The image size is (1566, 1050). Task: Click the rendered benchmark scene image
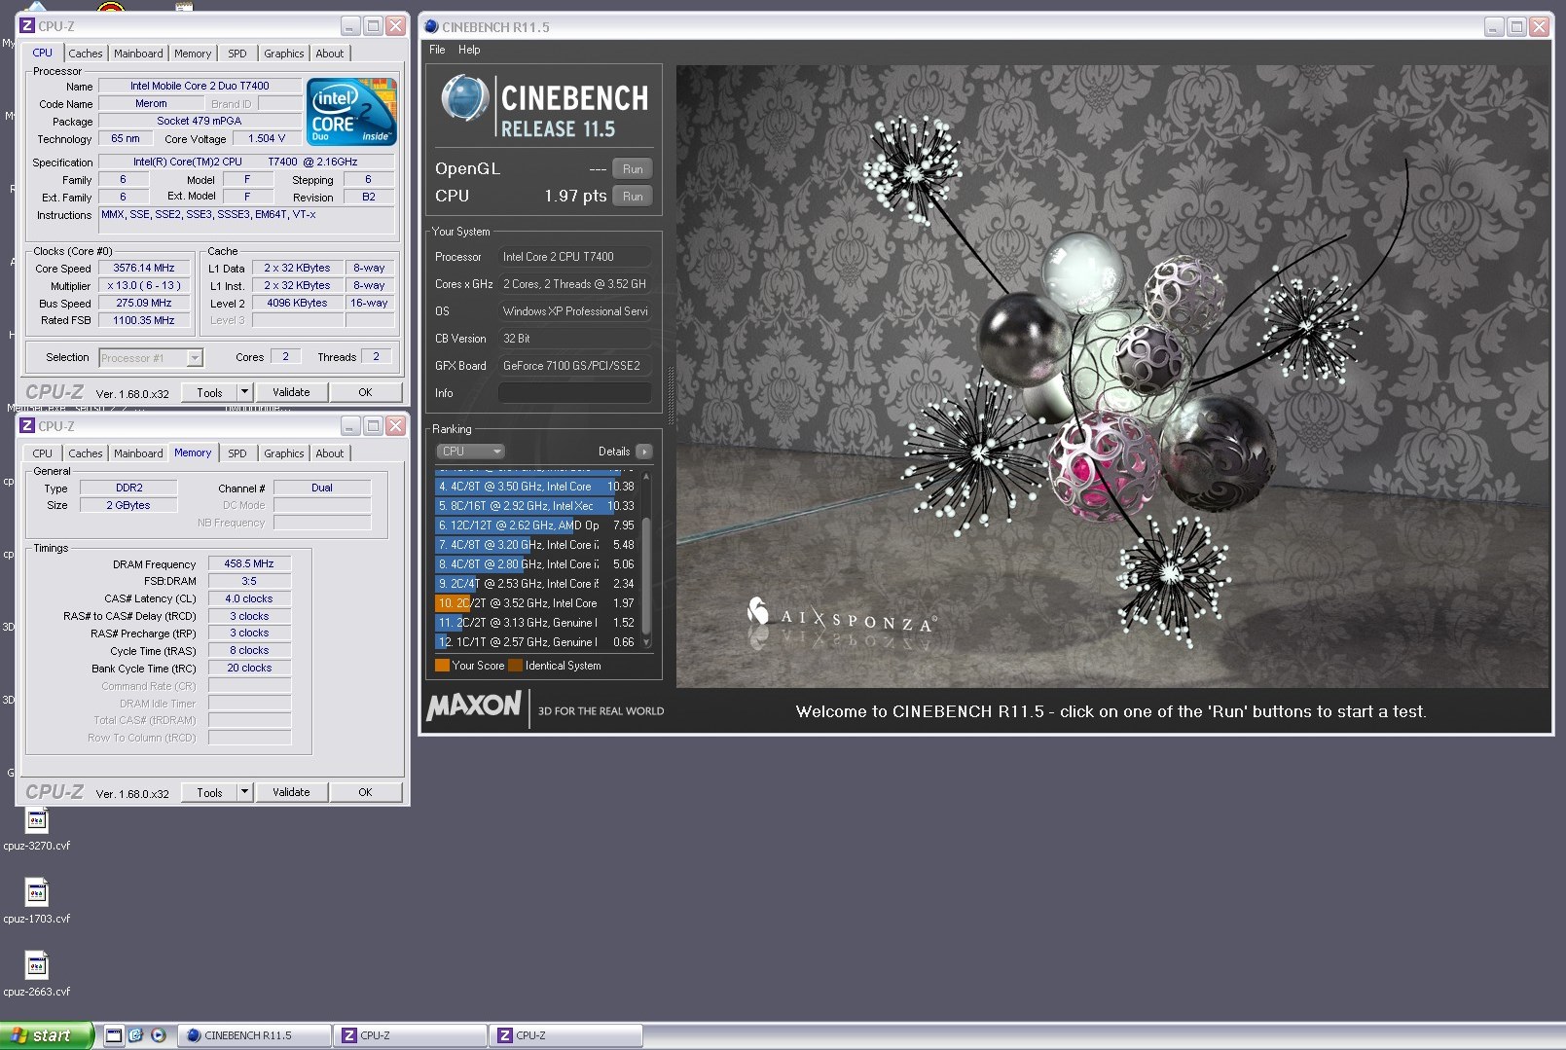(x=1112, y=377)
